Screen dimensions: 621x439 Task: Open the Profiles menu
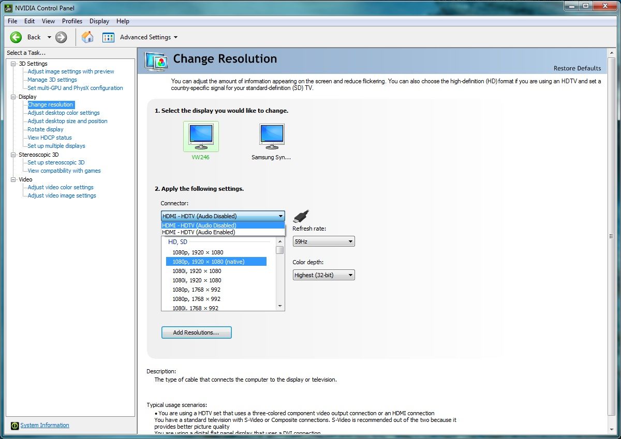72,21
